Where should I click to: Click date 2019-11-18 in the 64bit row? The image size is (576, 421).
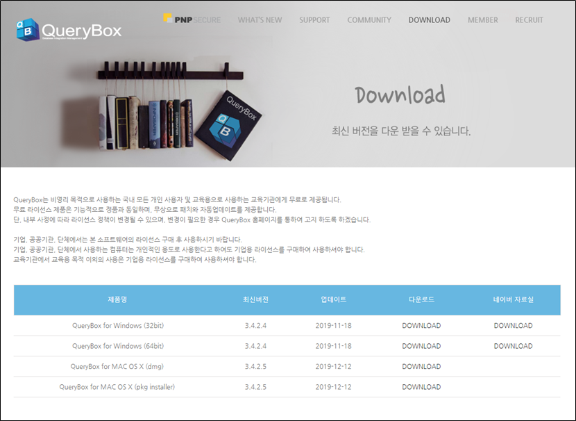pyautogui.click(x=334, y=346)
